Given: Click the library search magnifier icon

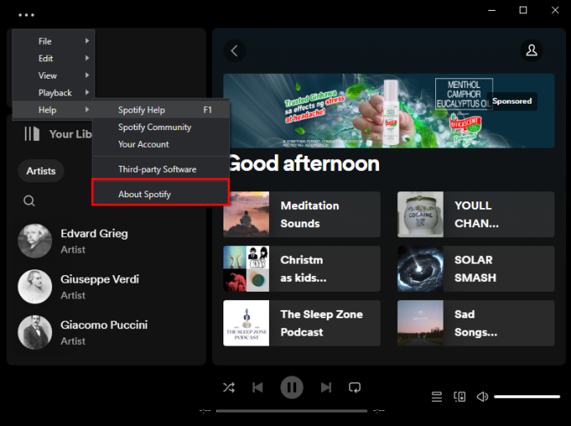Looking at the screenshot, I should [29, 201].
